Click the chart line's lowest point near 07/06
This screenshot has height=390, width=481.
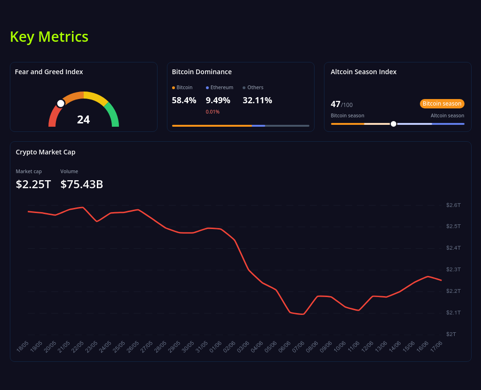coord(303,314)
